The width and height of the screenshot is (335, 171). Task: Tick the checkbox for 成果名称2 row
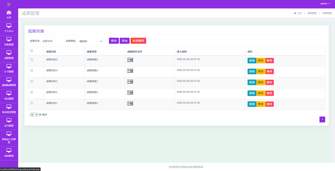pos(32,92)
